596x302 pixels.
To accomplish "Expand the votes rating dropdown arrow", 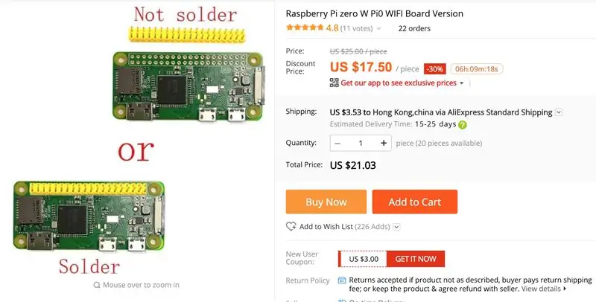I will [x=378, y=28].
